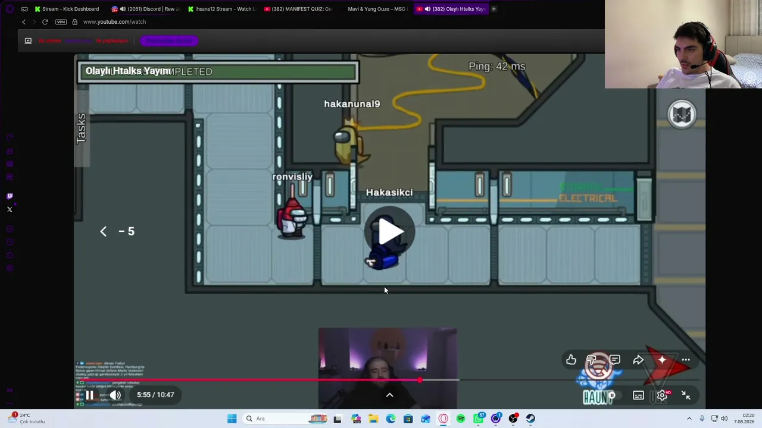
Task: Open Microsoft Store from the taskbar
Action: (408, 418)
